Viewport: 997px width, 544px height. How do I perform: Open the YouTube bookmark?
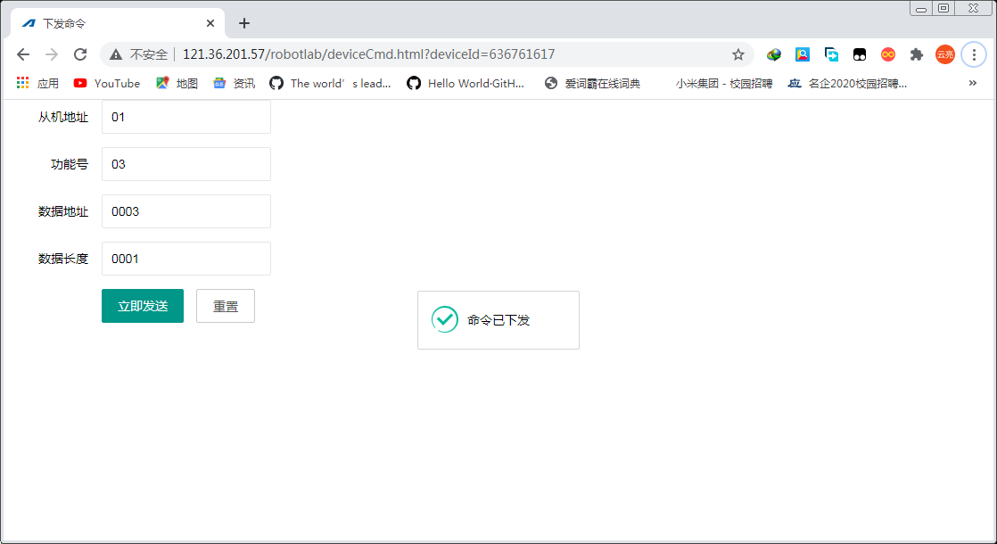106,82
